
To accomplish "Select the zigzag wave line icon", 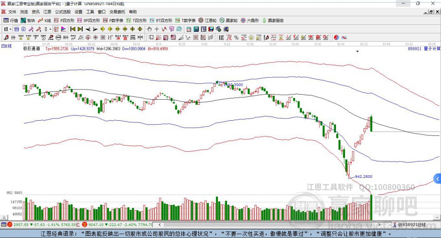I will coord(188,37).
